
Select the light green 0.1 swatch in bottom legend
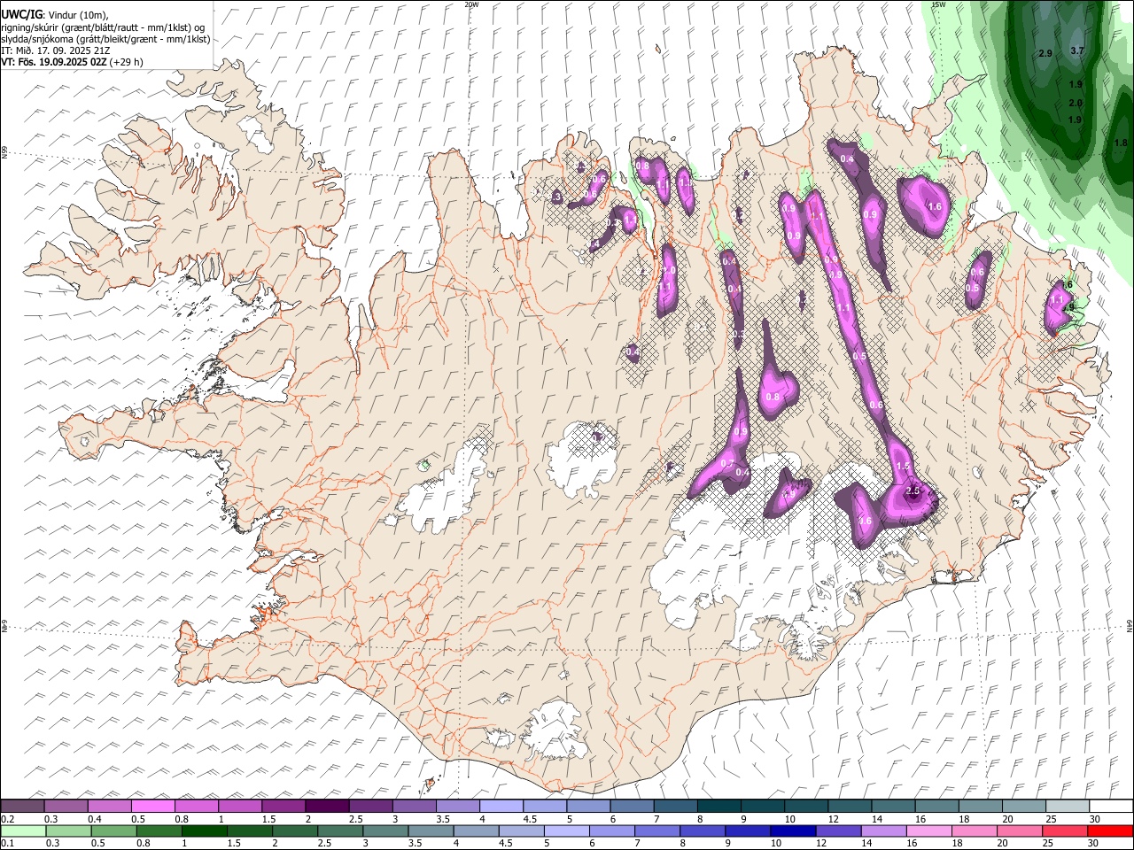click(x=23, y=831)
